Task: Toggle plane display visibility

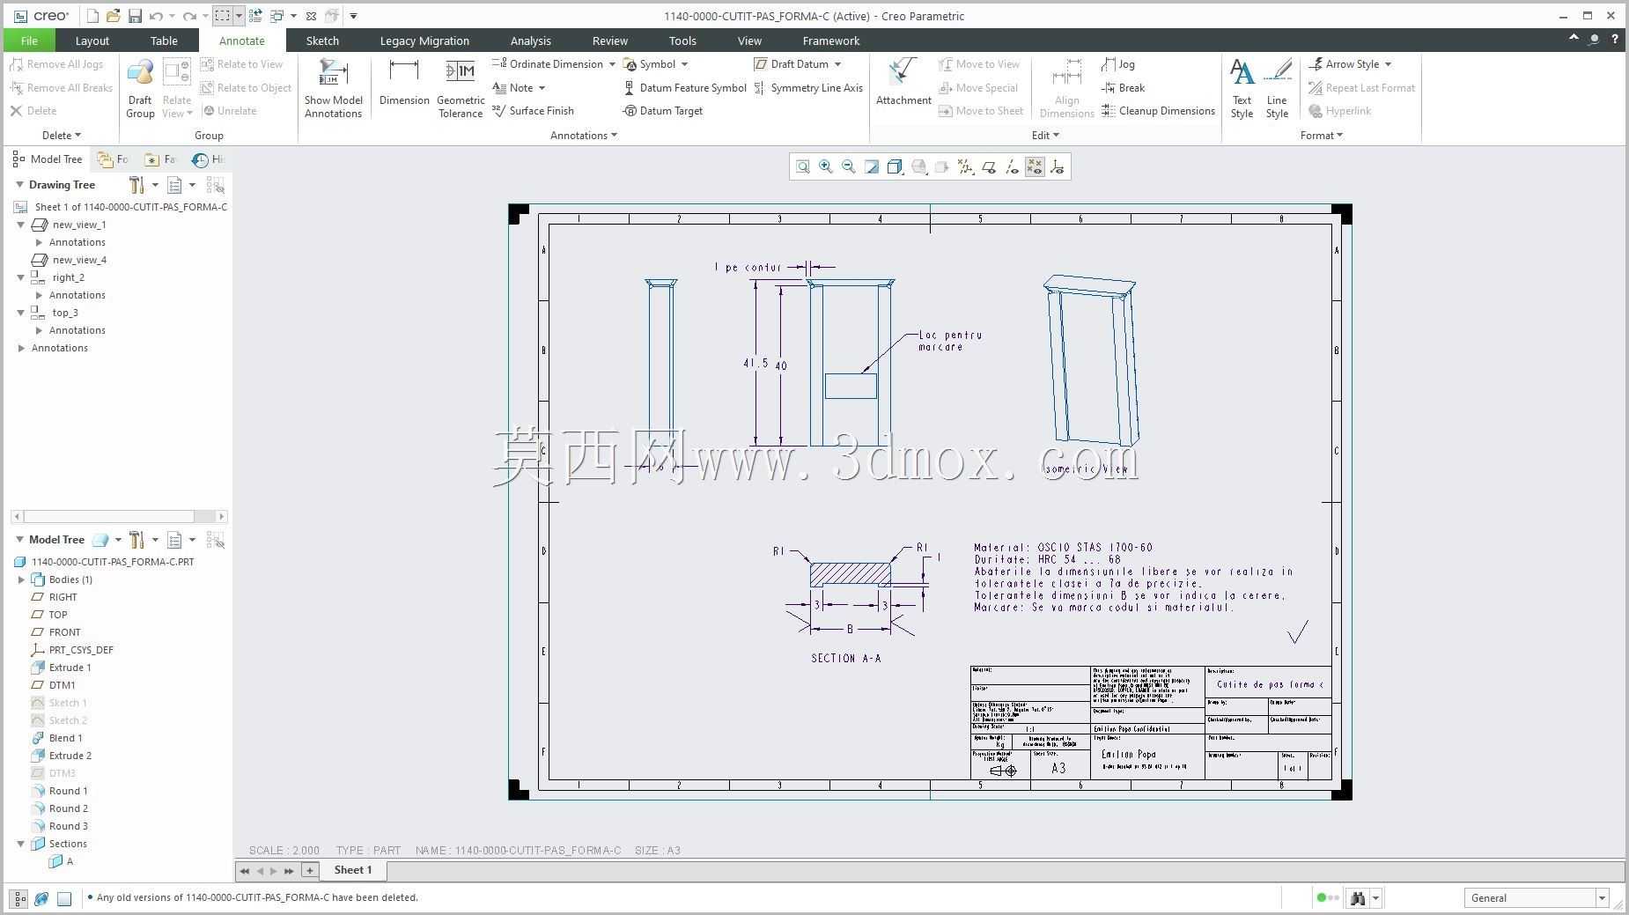Action: click(x=989, y=166)
